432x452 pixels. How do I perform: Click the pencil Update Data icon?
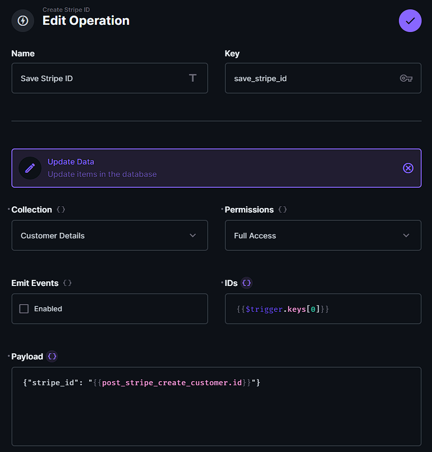30,168
